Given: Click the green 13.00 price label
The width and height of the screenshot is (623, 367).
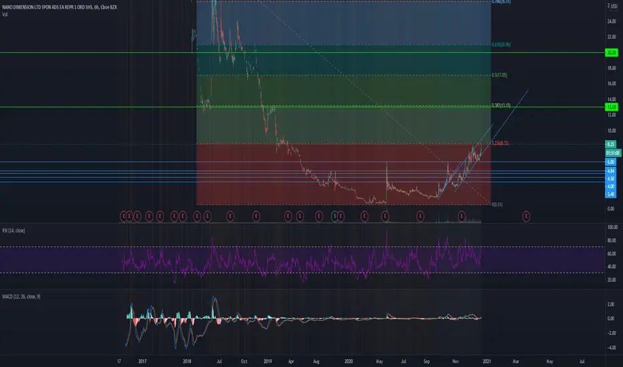Looking at the screenshot, I should coord(612,107).
